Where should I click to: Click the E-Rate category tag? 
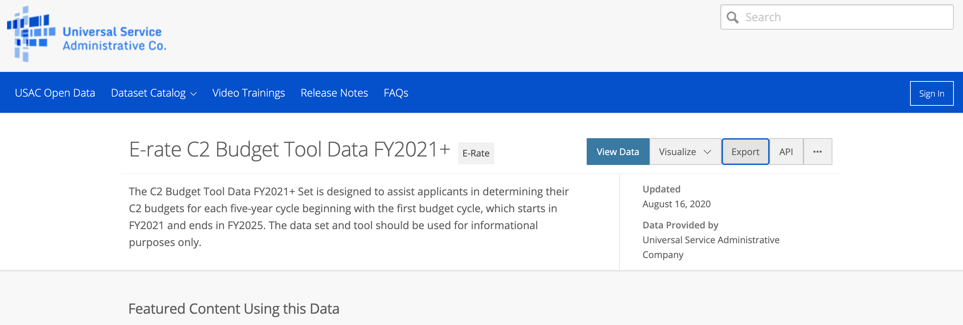pyautogui.click(x=476, y=153)
